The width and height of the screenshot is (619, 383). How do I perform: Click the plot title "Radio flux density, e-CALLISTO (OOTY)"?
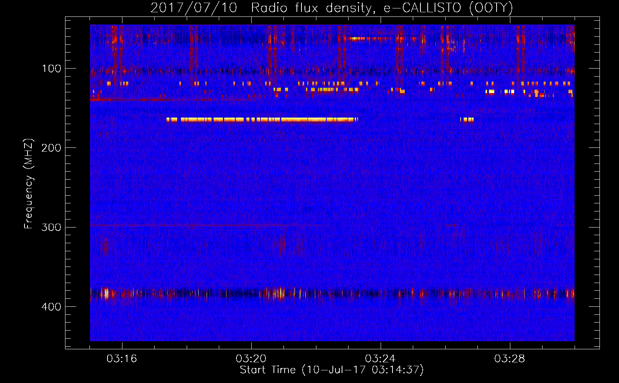tap(382, 8)
